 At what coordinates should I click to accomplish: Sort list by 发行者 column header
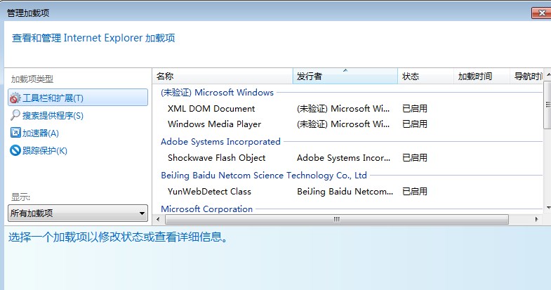pyautogui.click(x=344, y=76)
